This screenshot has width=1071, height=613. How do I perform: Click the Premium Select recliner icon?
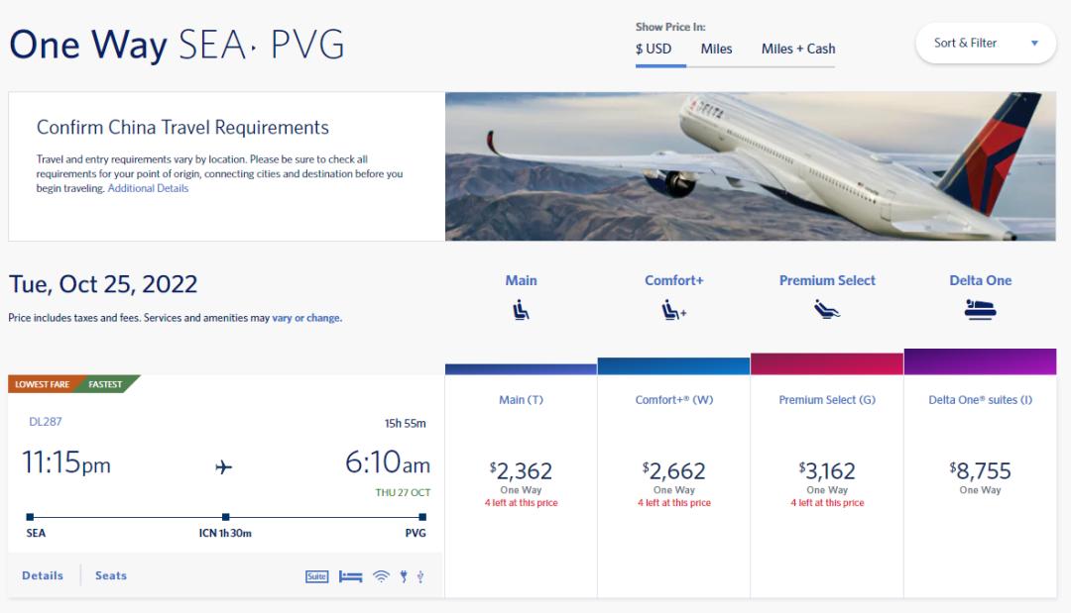click(x=827, y=310)
